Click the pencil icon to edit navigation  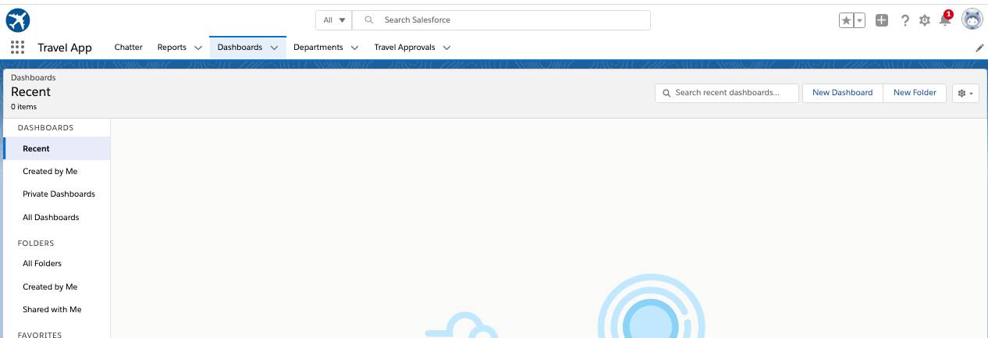coord(980,48)
